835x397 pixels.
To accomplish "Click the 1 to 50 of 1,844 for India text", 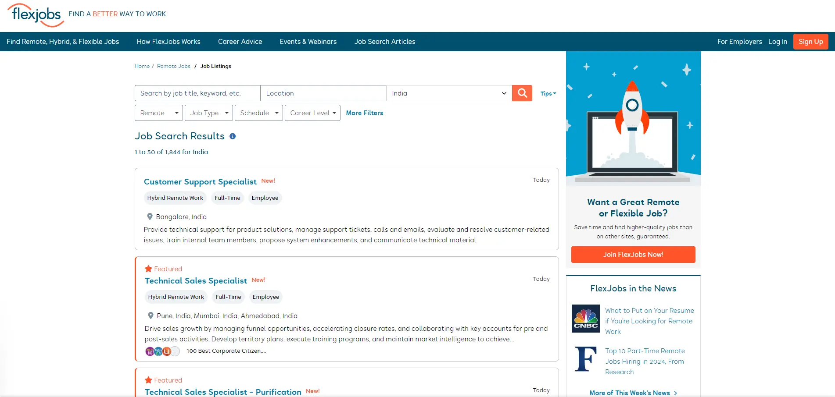I will click(172, 152).
